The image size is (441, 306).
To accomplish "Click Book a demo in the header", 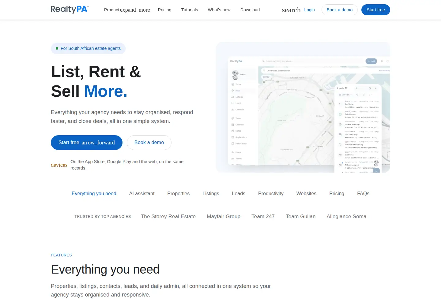I will click(x=340, y=10).
